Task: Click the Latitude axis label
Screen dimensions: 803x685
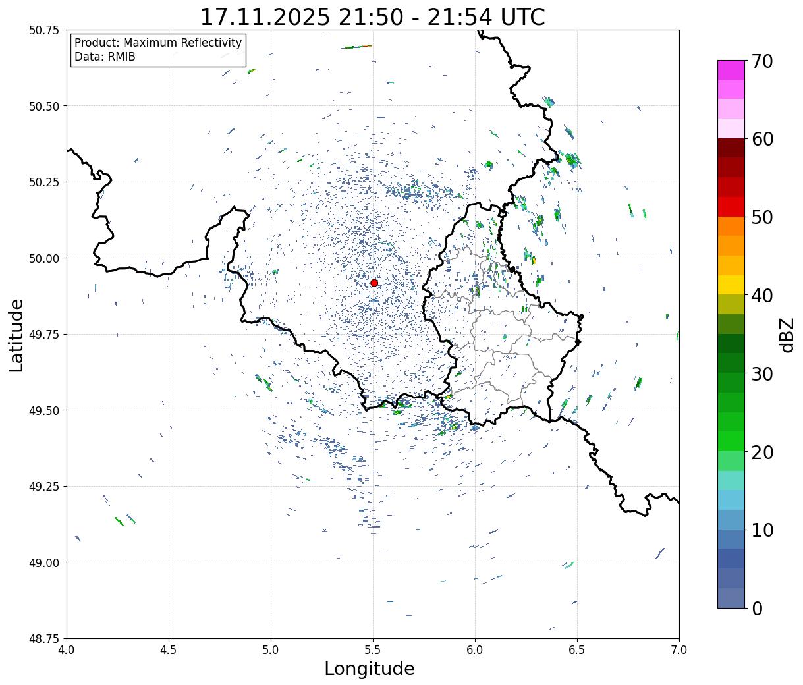Action: [x=16, y=335]
